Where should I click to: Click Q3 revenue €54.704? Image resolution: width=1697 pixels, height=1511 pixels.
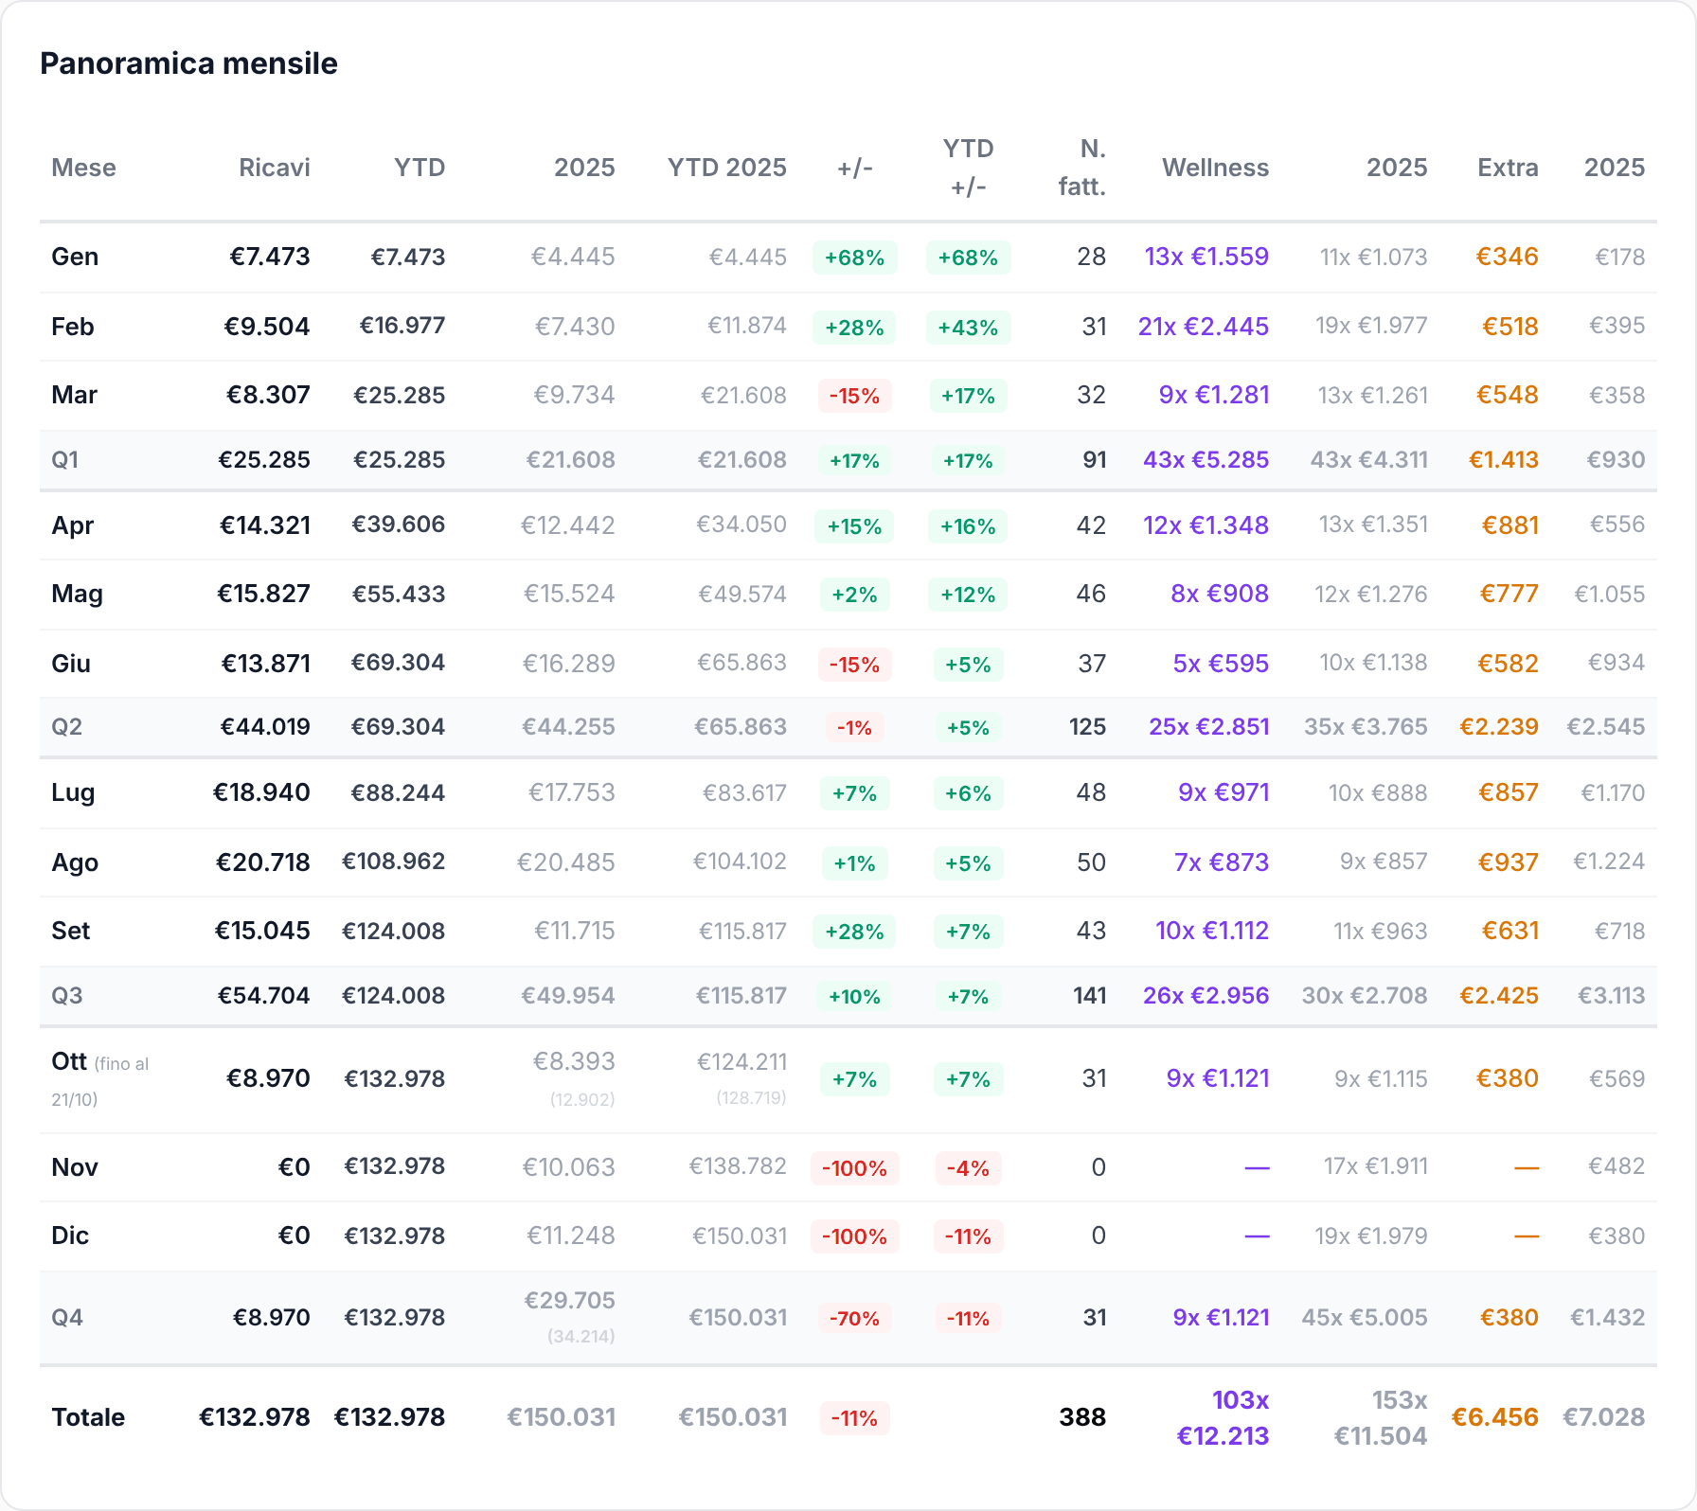pos(263,996)
